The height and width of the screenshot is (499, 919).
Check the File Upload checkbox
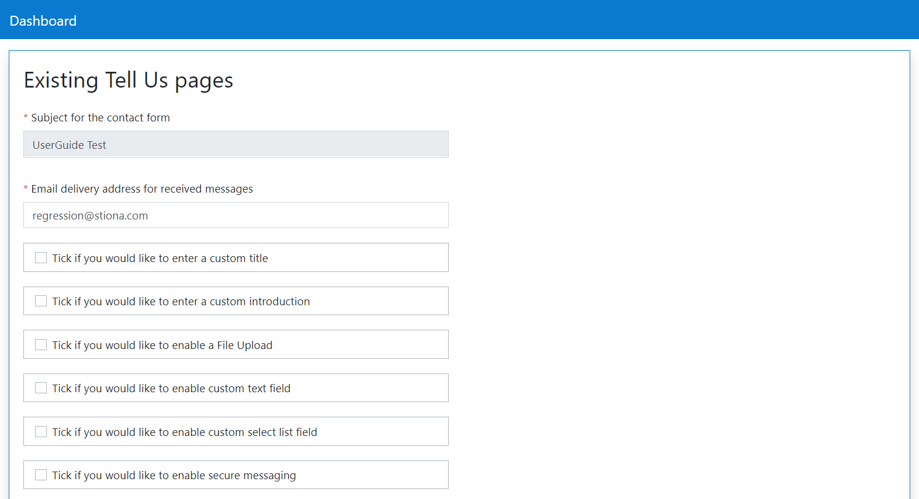[x=41, y=345]
